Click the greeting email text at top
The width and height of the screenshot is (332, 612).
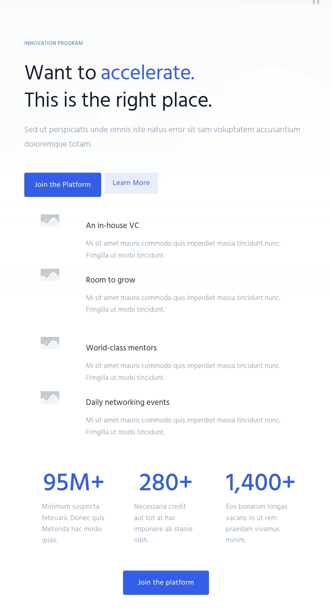click(274, 2)
